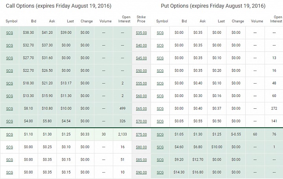Click the call open interest value 2,133
Screen dimensions: 283x179
[x=122, y=134]
